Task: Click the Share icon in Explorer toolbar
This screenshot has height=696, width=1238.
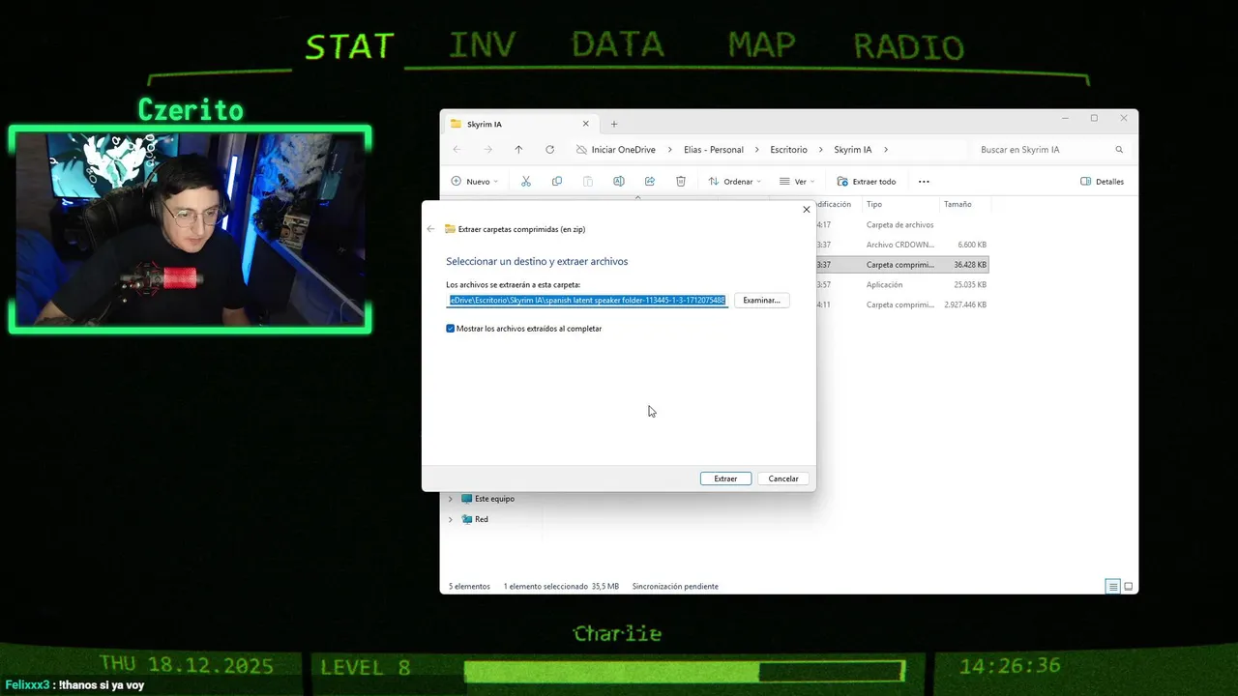Action: [650, 182]
